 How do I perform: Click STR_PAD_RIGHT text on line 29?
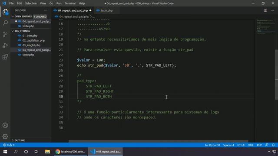[x=99, y=91]
